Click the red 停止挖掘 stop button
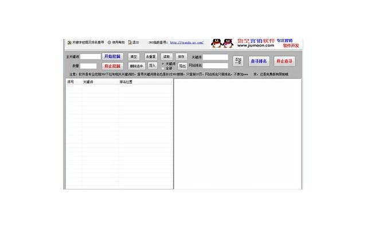Viewport: 367px width, 229px height. 112,66
